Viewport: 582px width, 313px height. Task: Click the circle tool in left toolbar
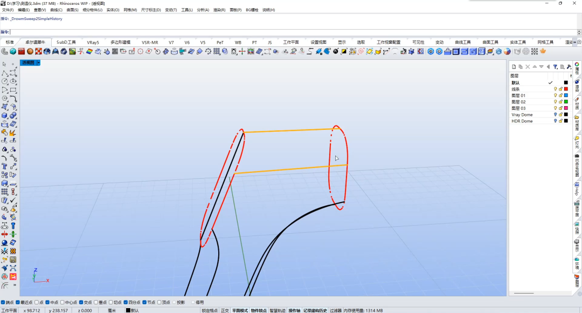point(4,81)
